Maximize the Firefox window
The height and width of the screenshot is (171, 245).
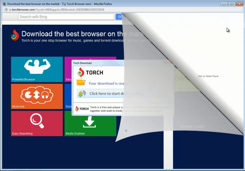[231, 4]
